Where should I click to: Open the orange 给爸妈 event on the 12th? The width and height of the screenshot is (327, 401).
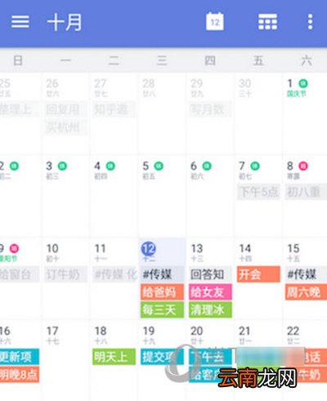click(x=162, y=292)
